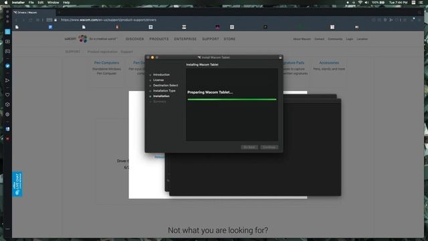Open ENTERPRISE in Wacom site navigation
The image size is (428, 241).
185,39
